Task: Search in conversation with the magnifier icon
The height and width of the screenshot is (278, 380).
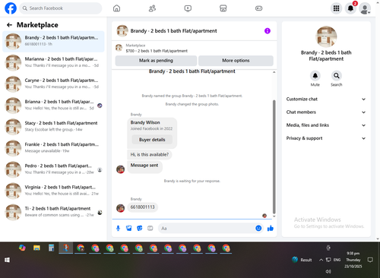Action: coord(337,75)
